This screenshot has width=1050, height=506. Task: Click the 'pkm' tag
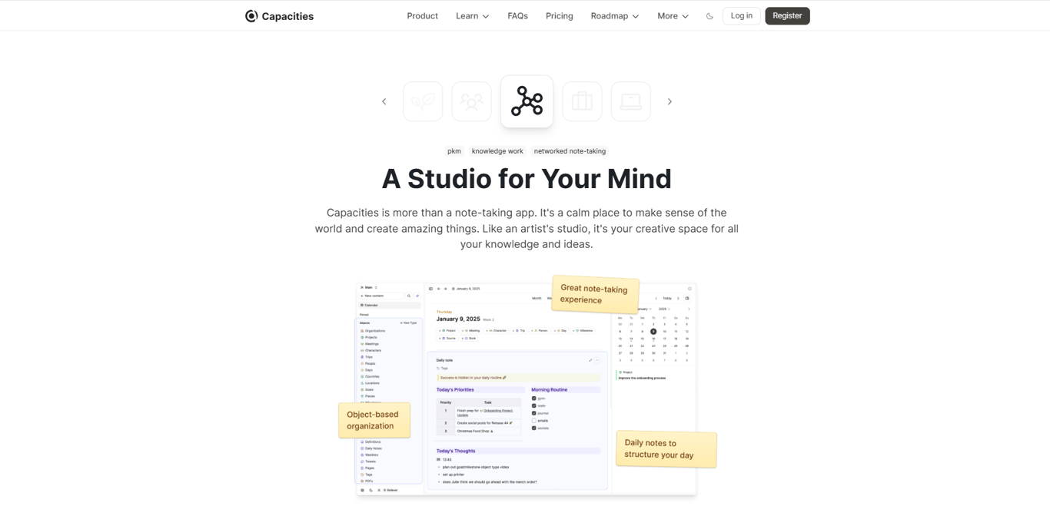(x=454, y=151)
